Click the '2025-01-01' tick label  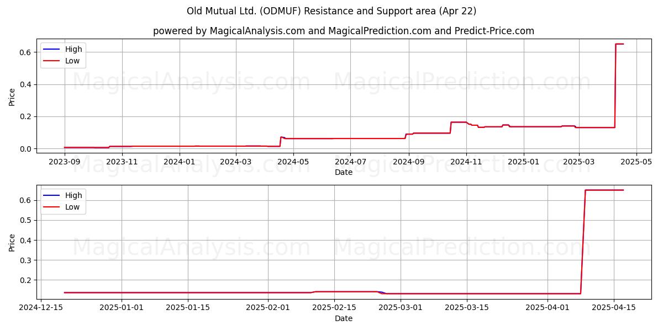click(x=123, y=308)
